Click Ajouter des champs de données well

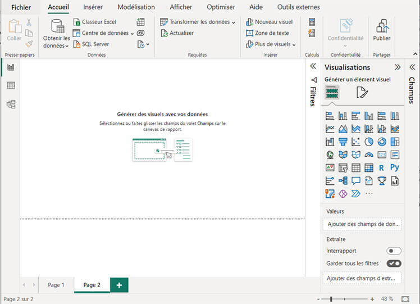(x=362, y=224)
